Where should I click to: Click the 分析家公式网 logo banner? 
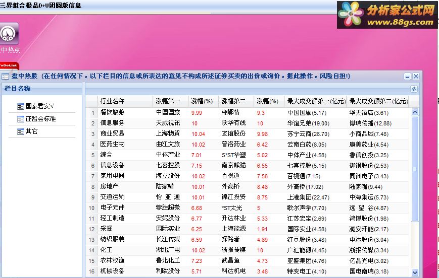point(387,15)
